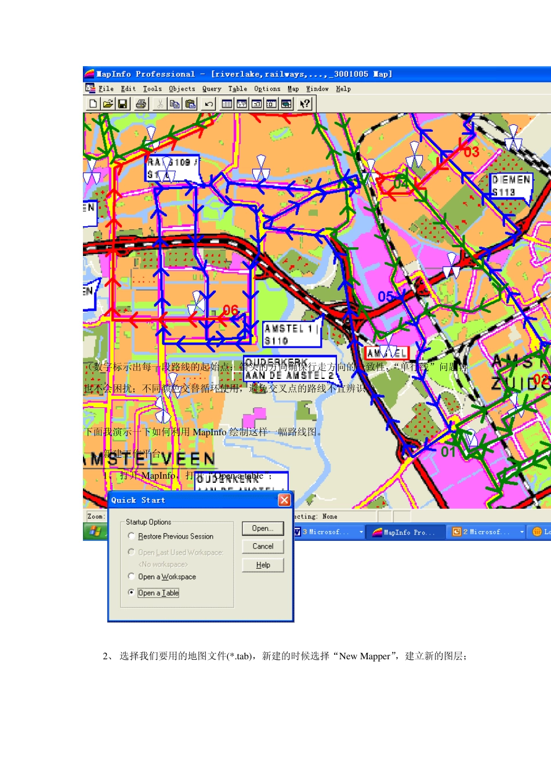Open the Help menu

pos(343,89)
